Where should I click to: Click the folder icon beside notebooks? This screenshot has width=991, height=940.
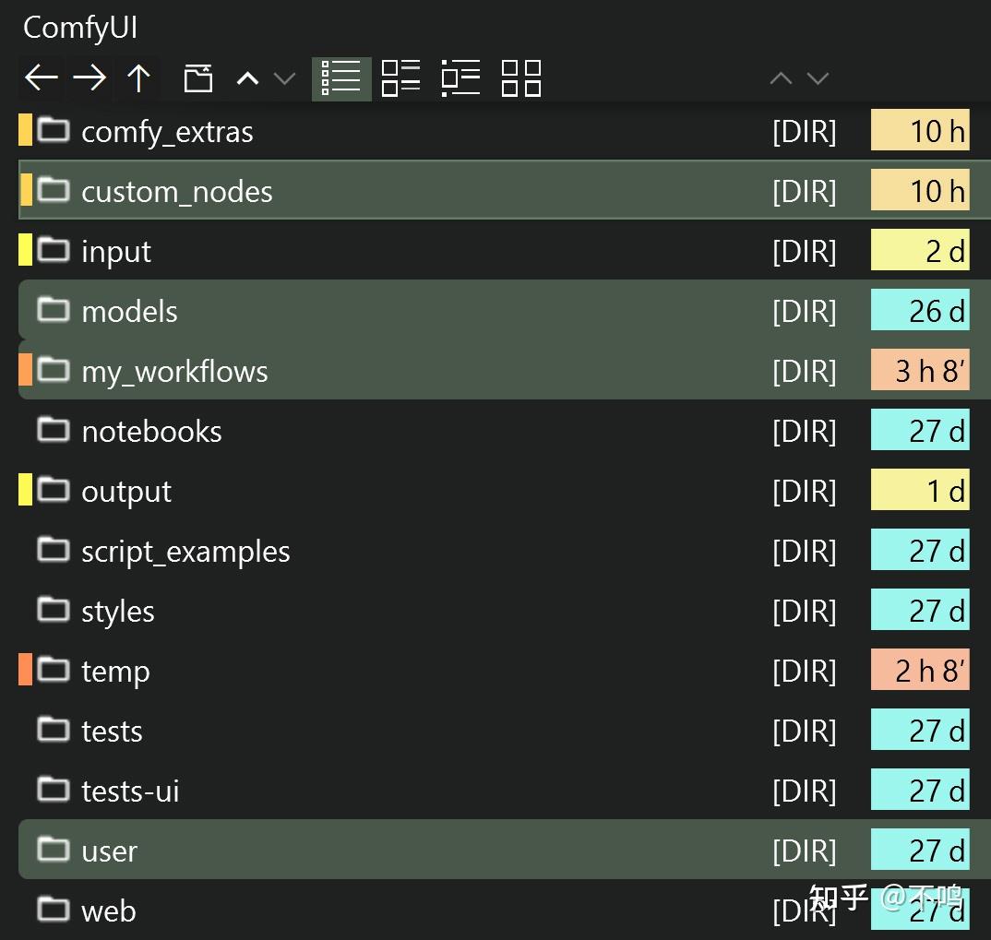pos(54,430)
